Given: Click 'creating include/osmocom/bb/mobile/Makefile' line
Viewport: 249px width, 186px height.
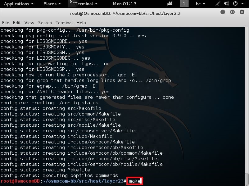Looking at the screenshot, I should coord(82,164).
